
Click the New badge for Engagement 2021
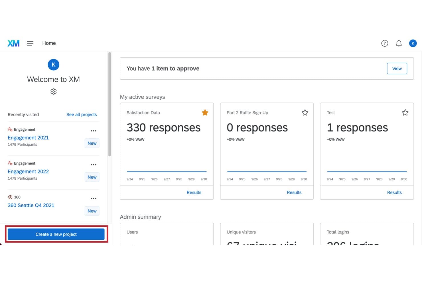click(x=92, y=143)
